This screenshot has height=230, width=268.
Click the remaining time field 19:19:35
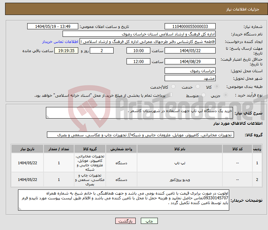click(x=66, y=50)
